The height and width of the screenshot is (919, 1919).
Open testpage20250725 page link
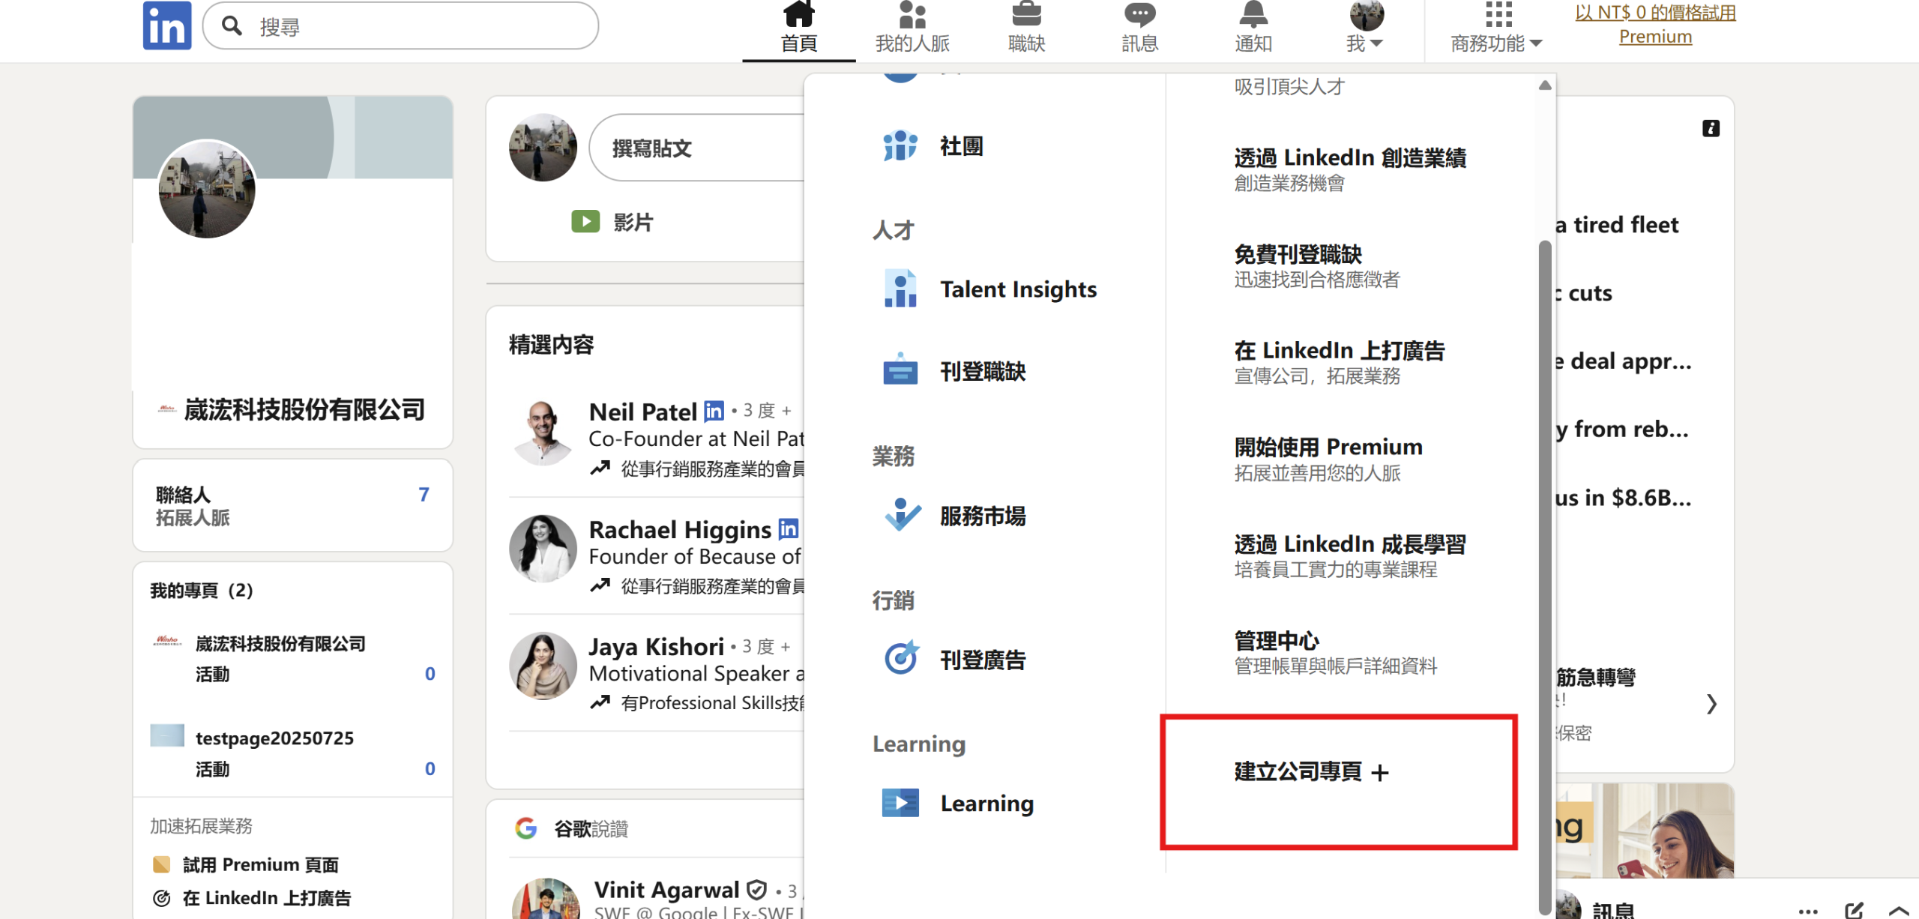click(x=274, y=738)
